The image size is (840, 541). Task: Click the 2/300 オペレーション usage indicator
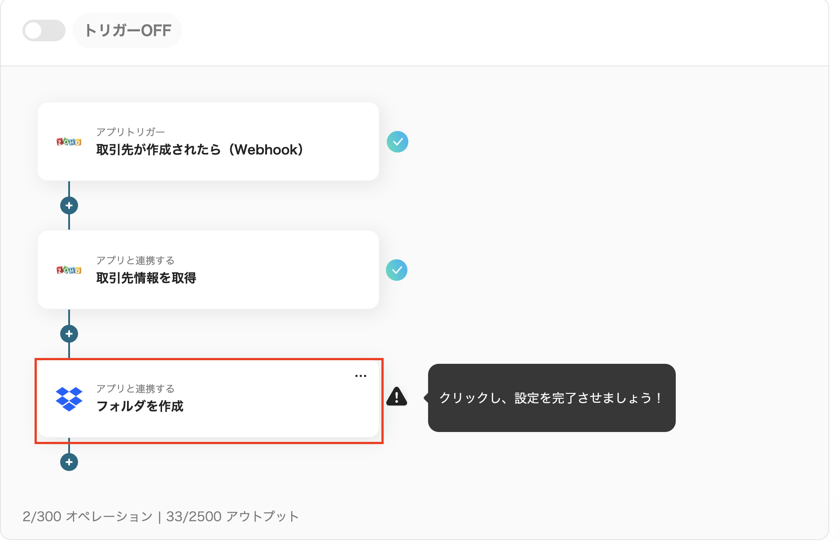coord(88,516)
